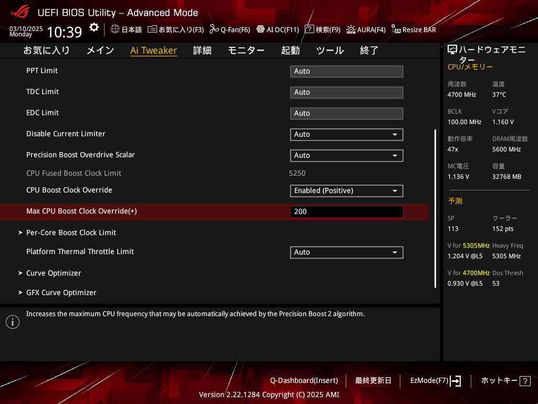Go to 終了 tab
The height and width of the screenshot is (404, 538).
[x=369, y=50]
